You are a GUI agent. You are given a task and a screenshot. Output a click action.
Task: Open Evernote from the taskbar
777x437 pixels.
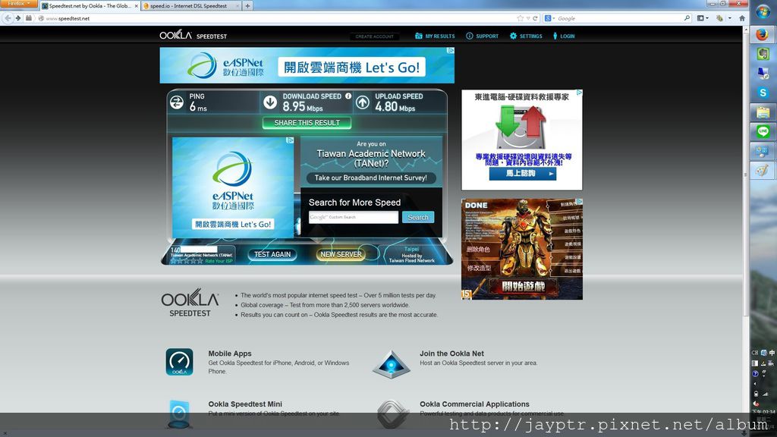[763, 54]
